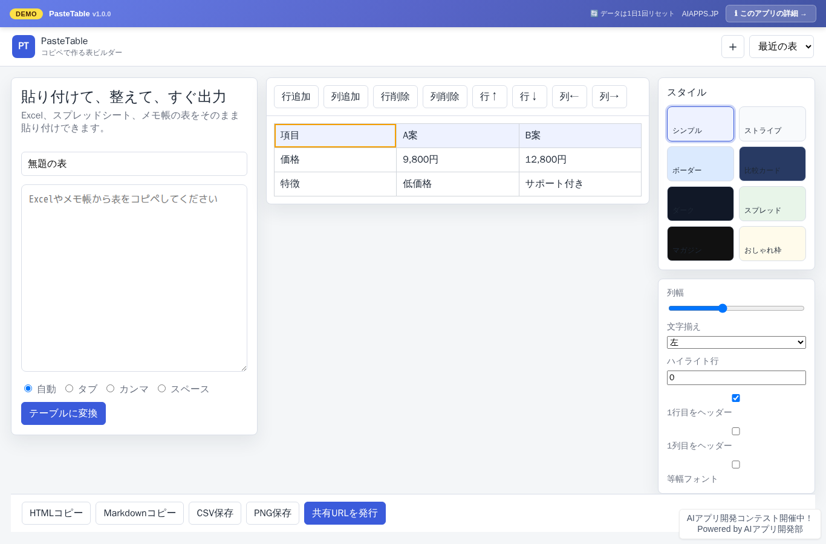This screenshot has height=544, width=826.
Task: Click the 無題の表 title field
Action: (134, 164)
